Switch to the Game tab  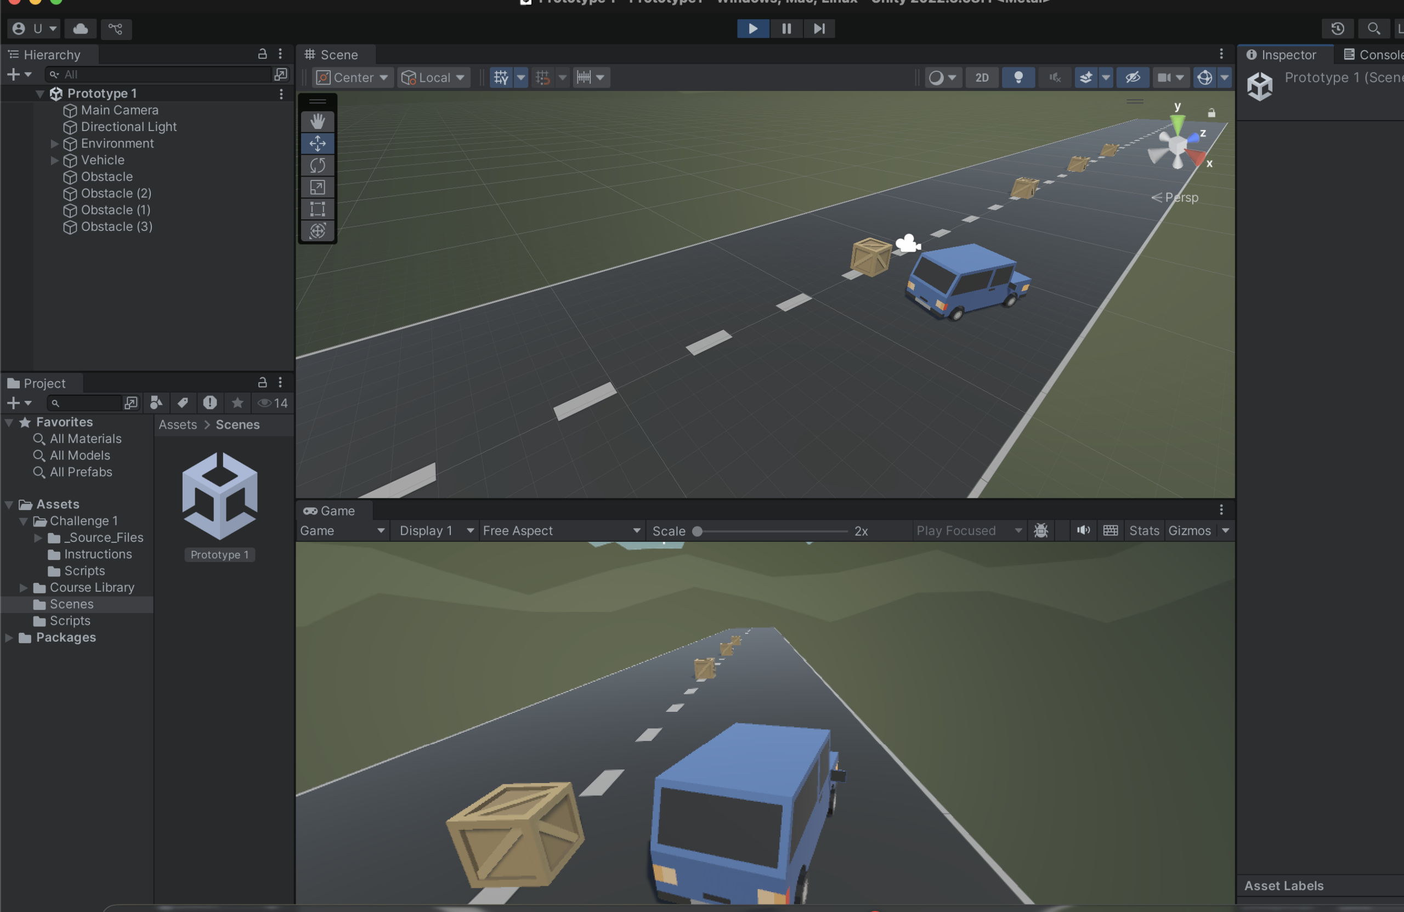(329, 511)
